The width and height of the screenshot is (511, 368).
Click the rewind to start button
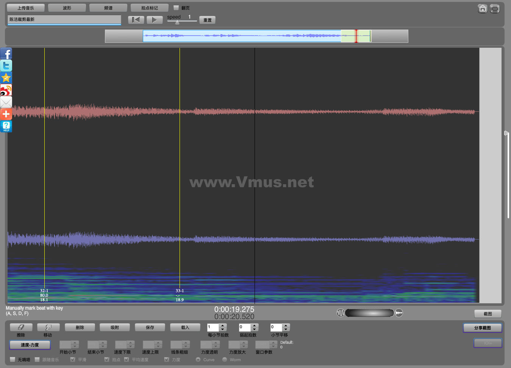[136, 20]
